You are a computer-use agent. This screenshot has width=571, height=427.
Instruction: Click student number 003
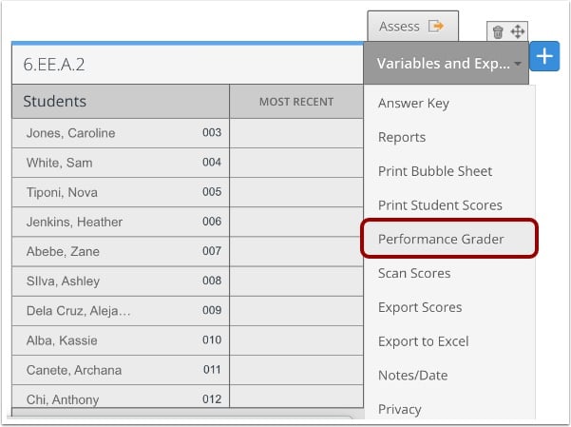(212, 132)
